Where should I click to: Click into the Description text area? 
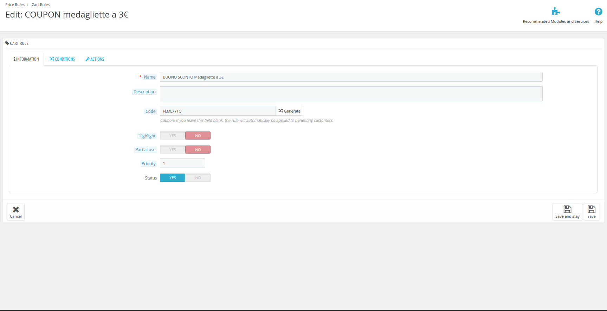pos(351,94)
